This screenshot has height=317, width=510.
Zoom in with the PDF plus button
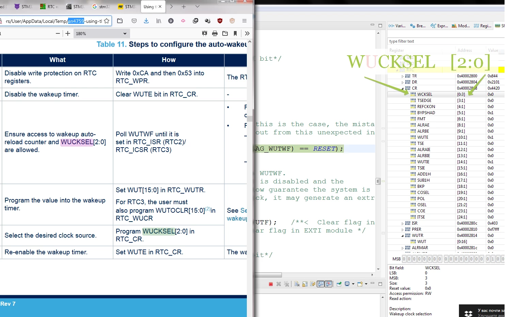click(x=68, y=33)
